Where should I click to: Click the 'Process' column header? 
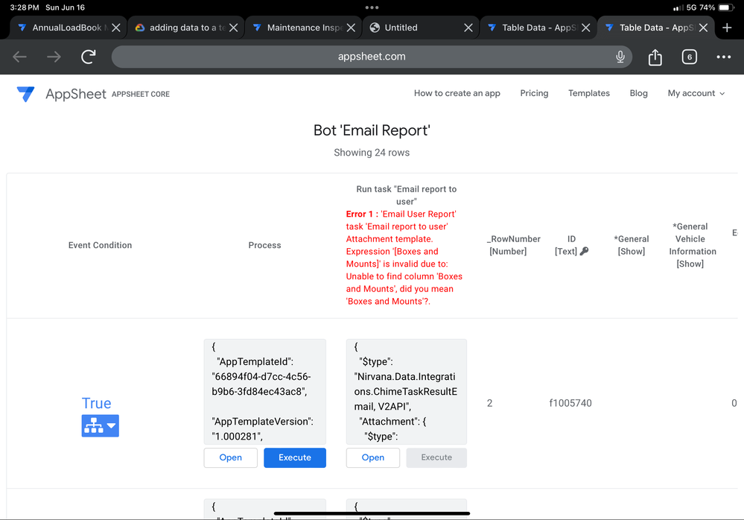pyautogui.click(x=265, y=245)
